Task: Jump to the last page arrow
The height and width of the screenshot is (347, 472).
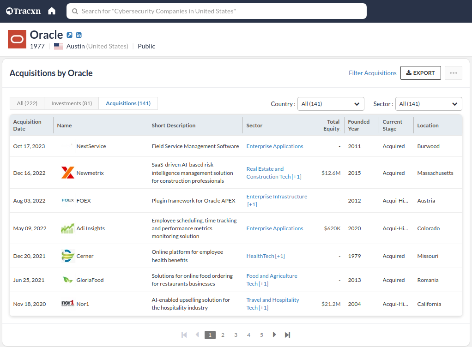Action: coord(287,335)
